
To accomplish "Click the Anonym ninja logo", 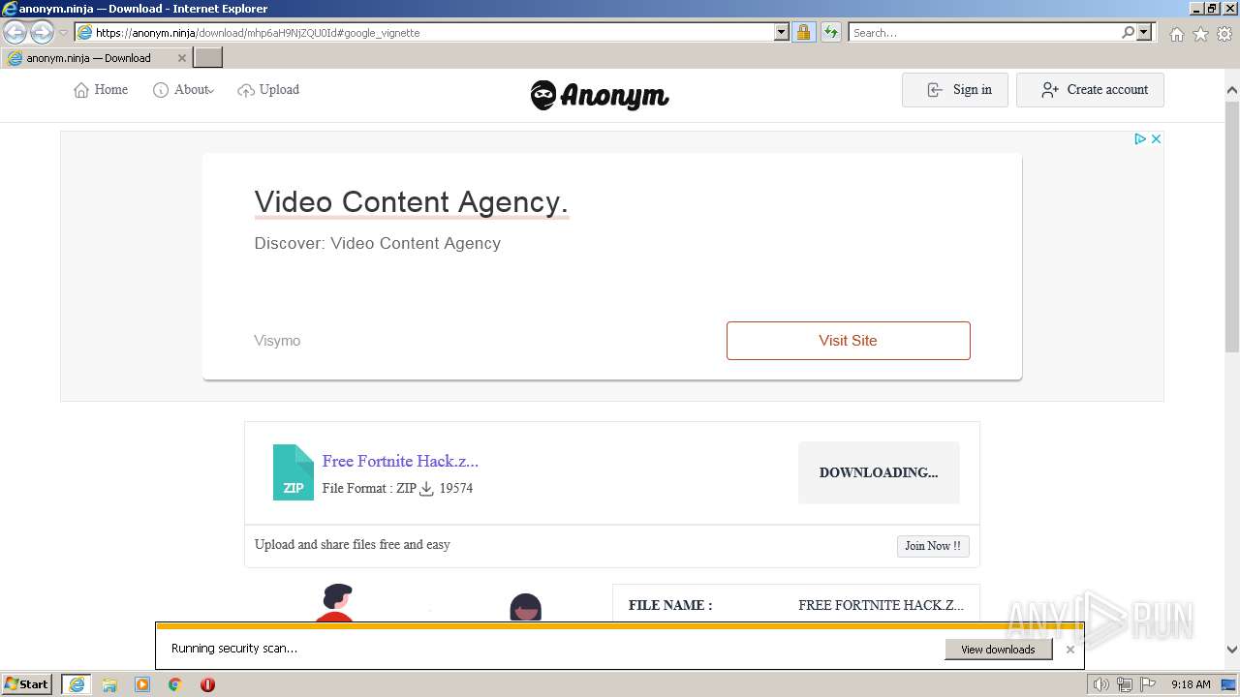I will coord(600,95).
